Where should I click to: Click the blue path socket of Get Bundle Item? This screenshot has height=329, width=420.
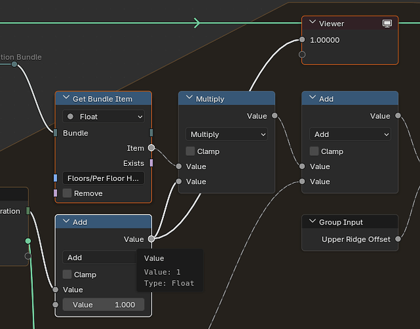[55, 178]
